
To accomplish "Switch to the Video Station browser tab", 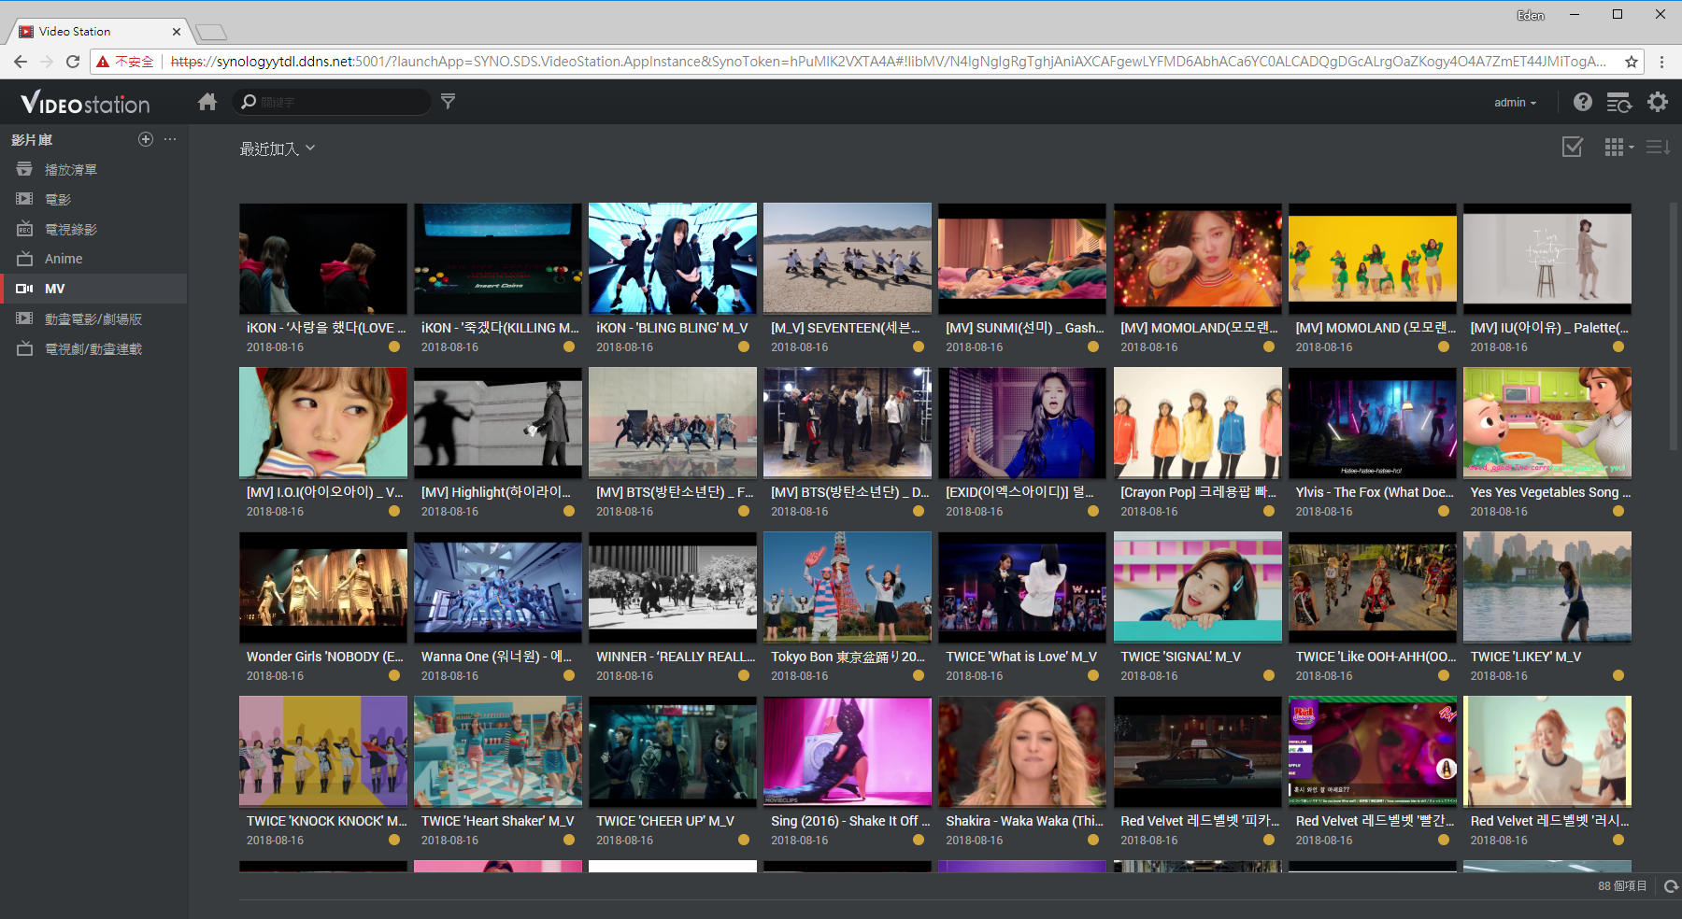I will (x=98, y=31).
